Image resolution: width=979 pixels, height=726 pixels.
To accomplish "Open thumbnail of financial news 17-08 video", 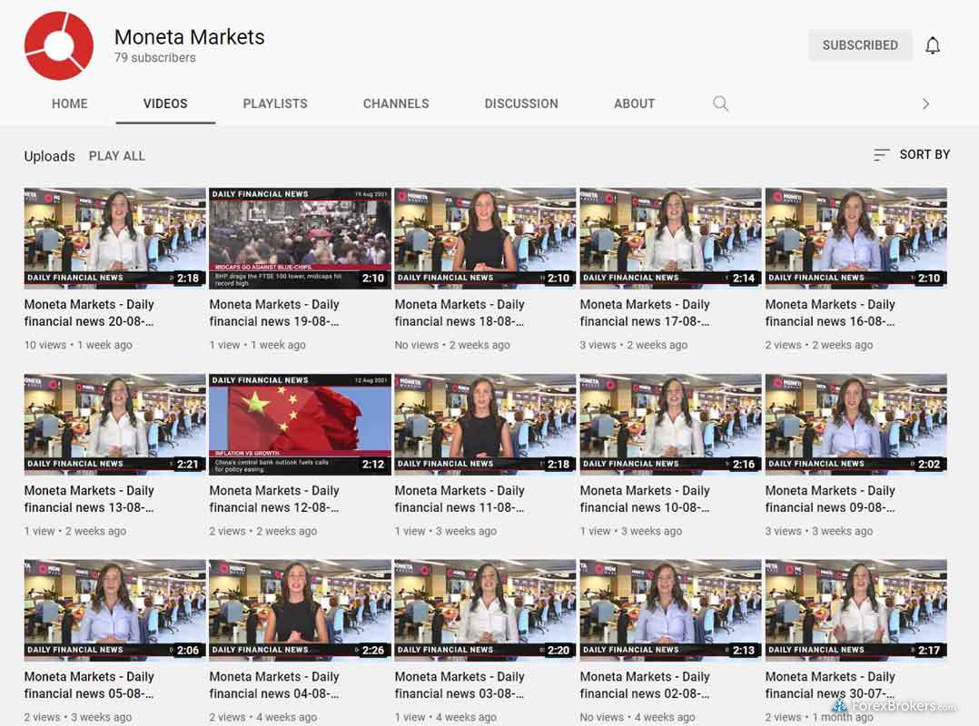I will tap(670, 239).
